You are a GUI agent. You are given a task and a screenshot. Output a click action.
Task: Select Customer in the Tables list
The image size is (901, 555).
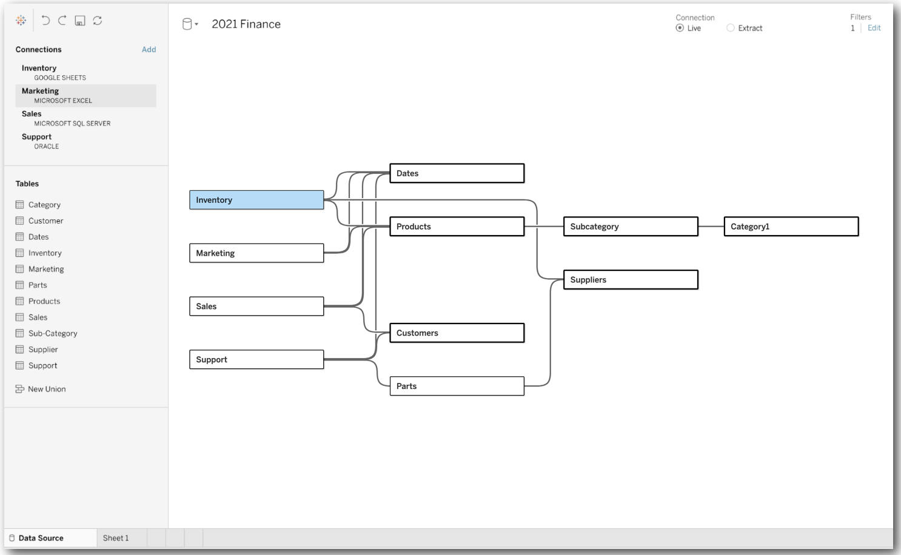45,221
